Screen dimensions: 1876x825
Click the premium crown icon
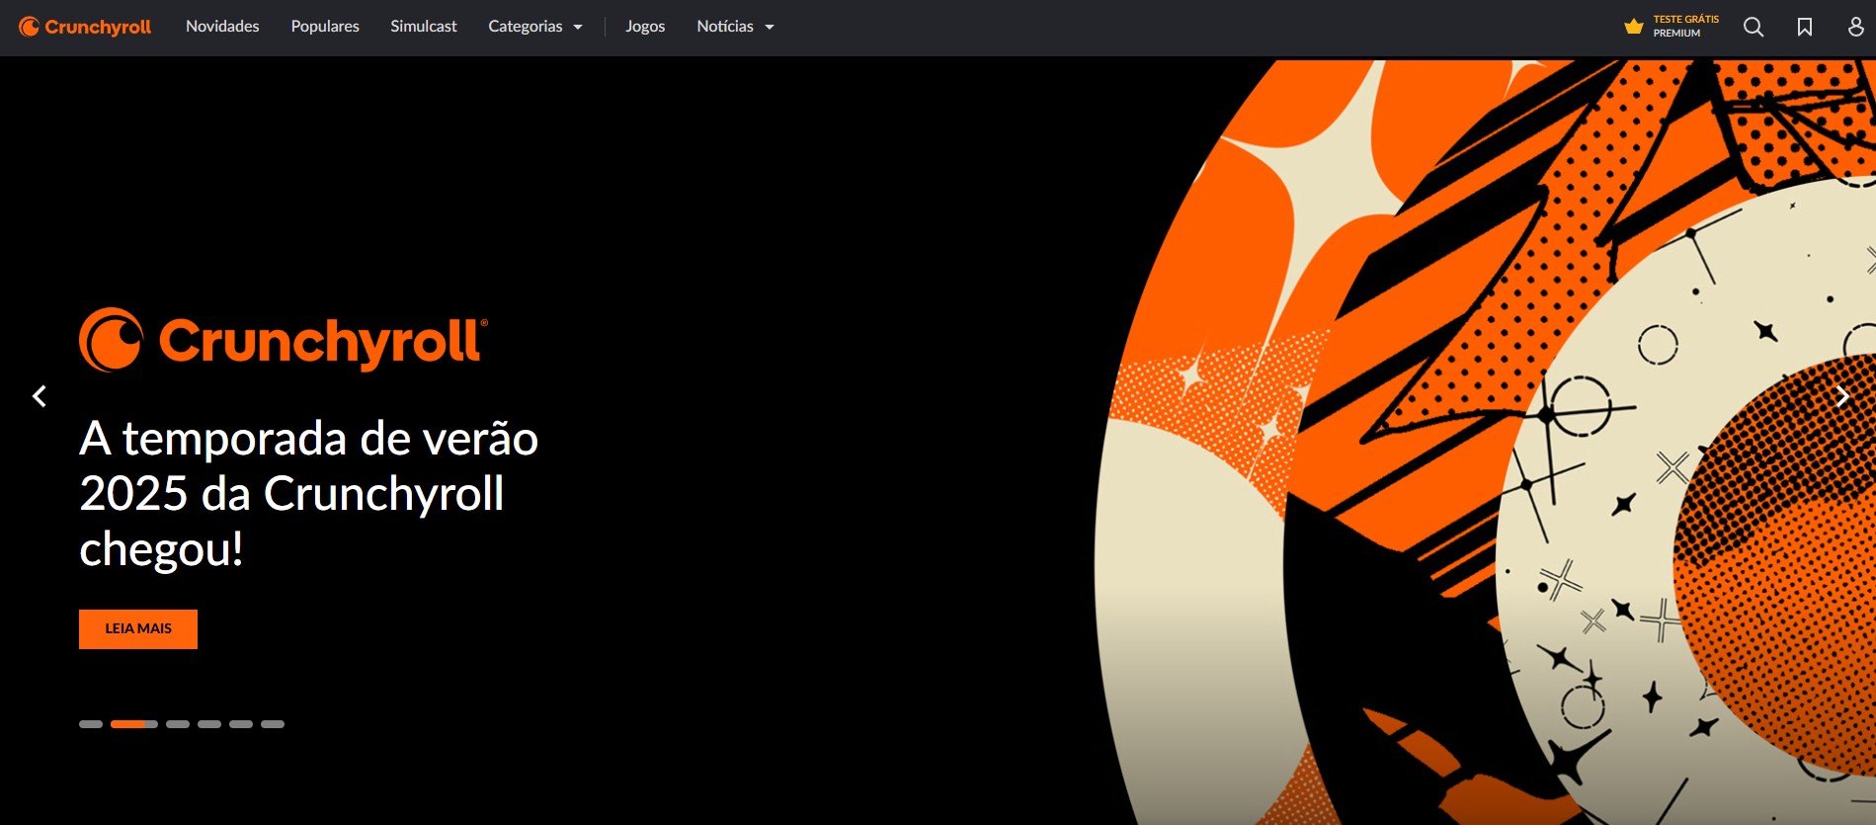coord(1634,27)
